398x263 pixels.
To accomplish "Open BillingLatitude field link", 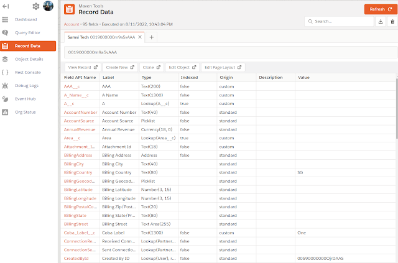I will click(78, 190).
